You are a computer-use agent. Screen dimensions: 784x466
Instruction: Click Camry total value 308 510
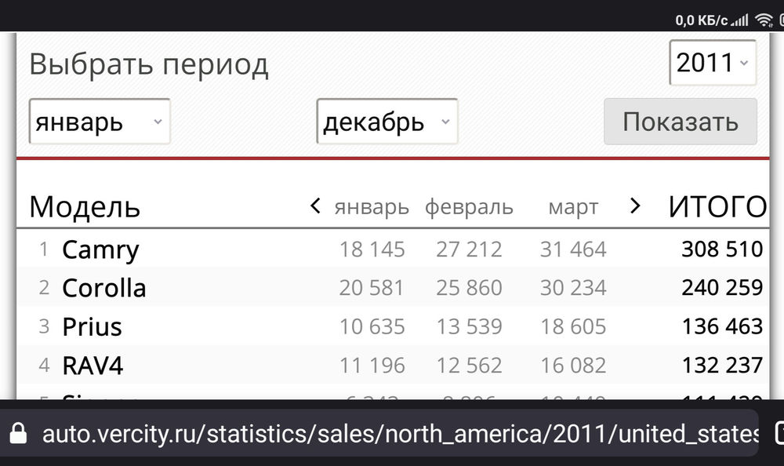[x=721, y=249]
